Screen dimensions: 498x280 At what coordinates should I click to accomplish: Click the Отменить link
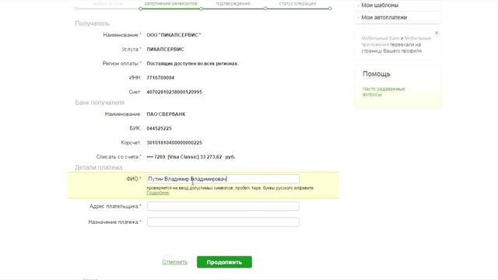(174, 262)
